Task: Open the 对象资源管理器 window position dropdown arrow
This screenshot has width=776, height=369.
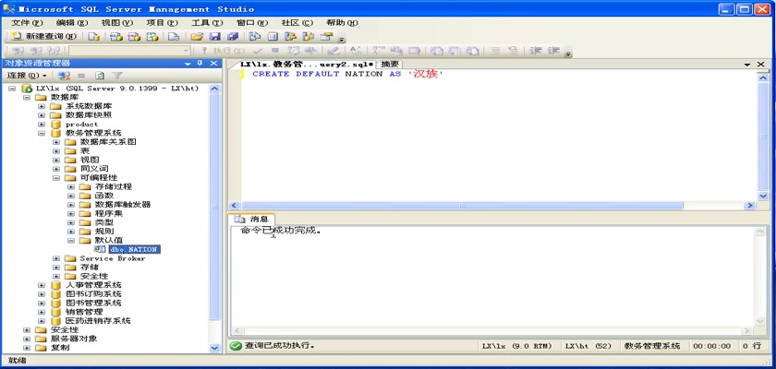Action: coord(188,64)
